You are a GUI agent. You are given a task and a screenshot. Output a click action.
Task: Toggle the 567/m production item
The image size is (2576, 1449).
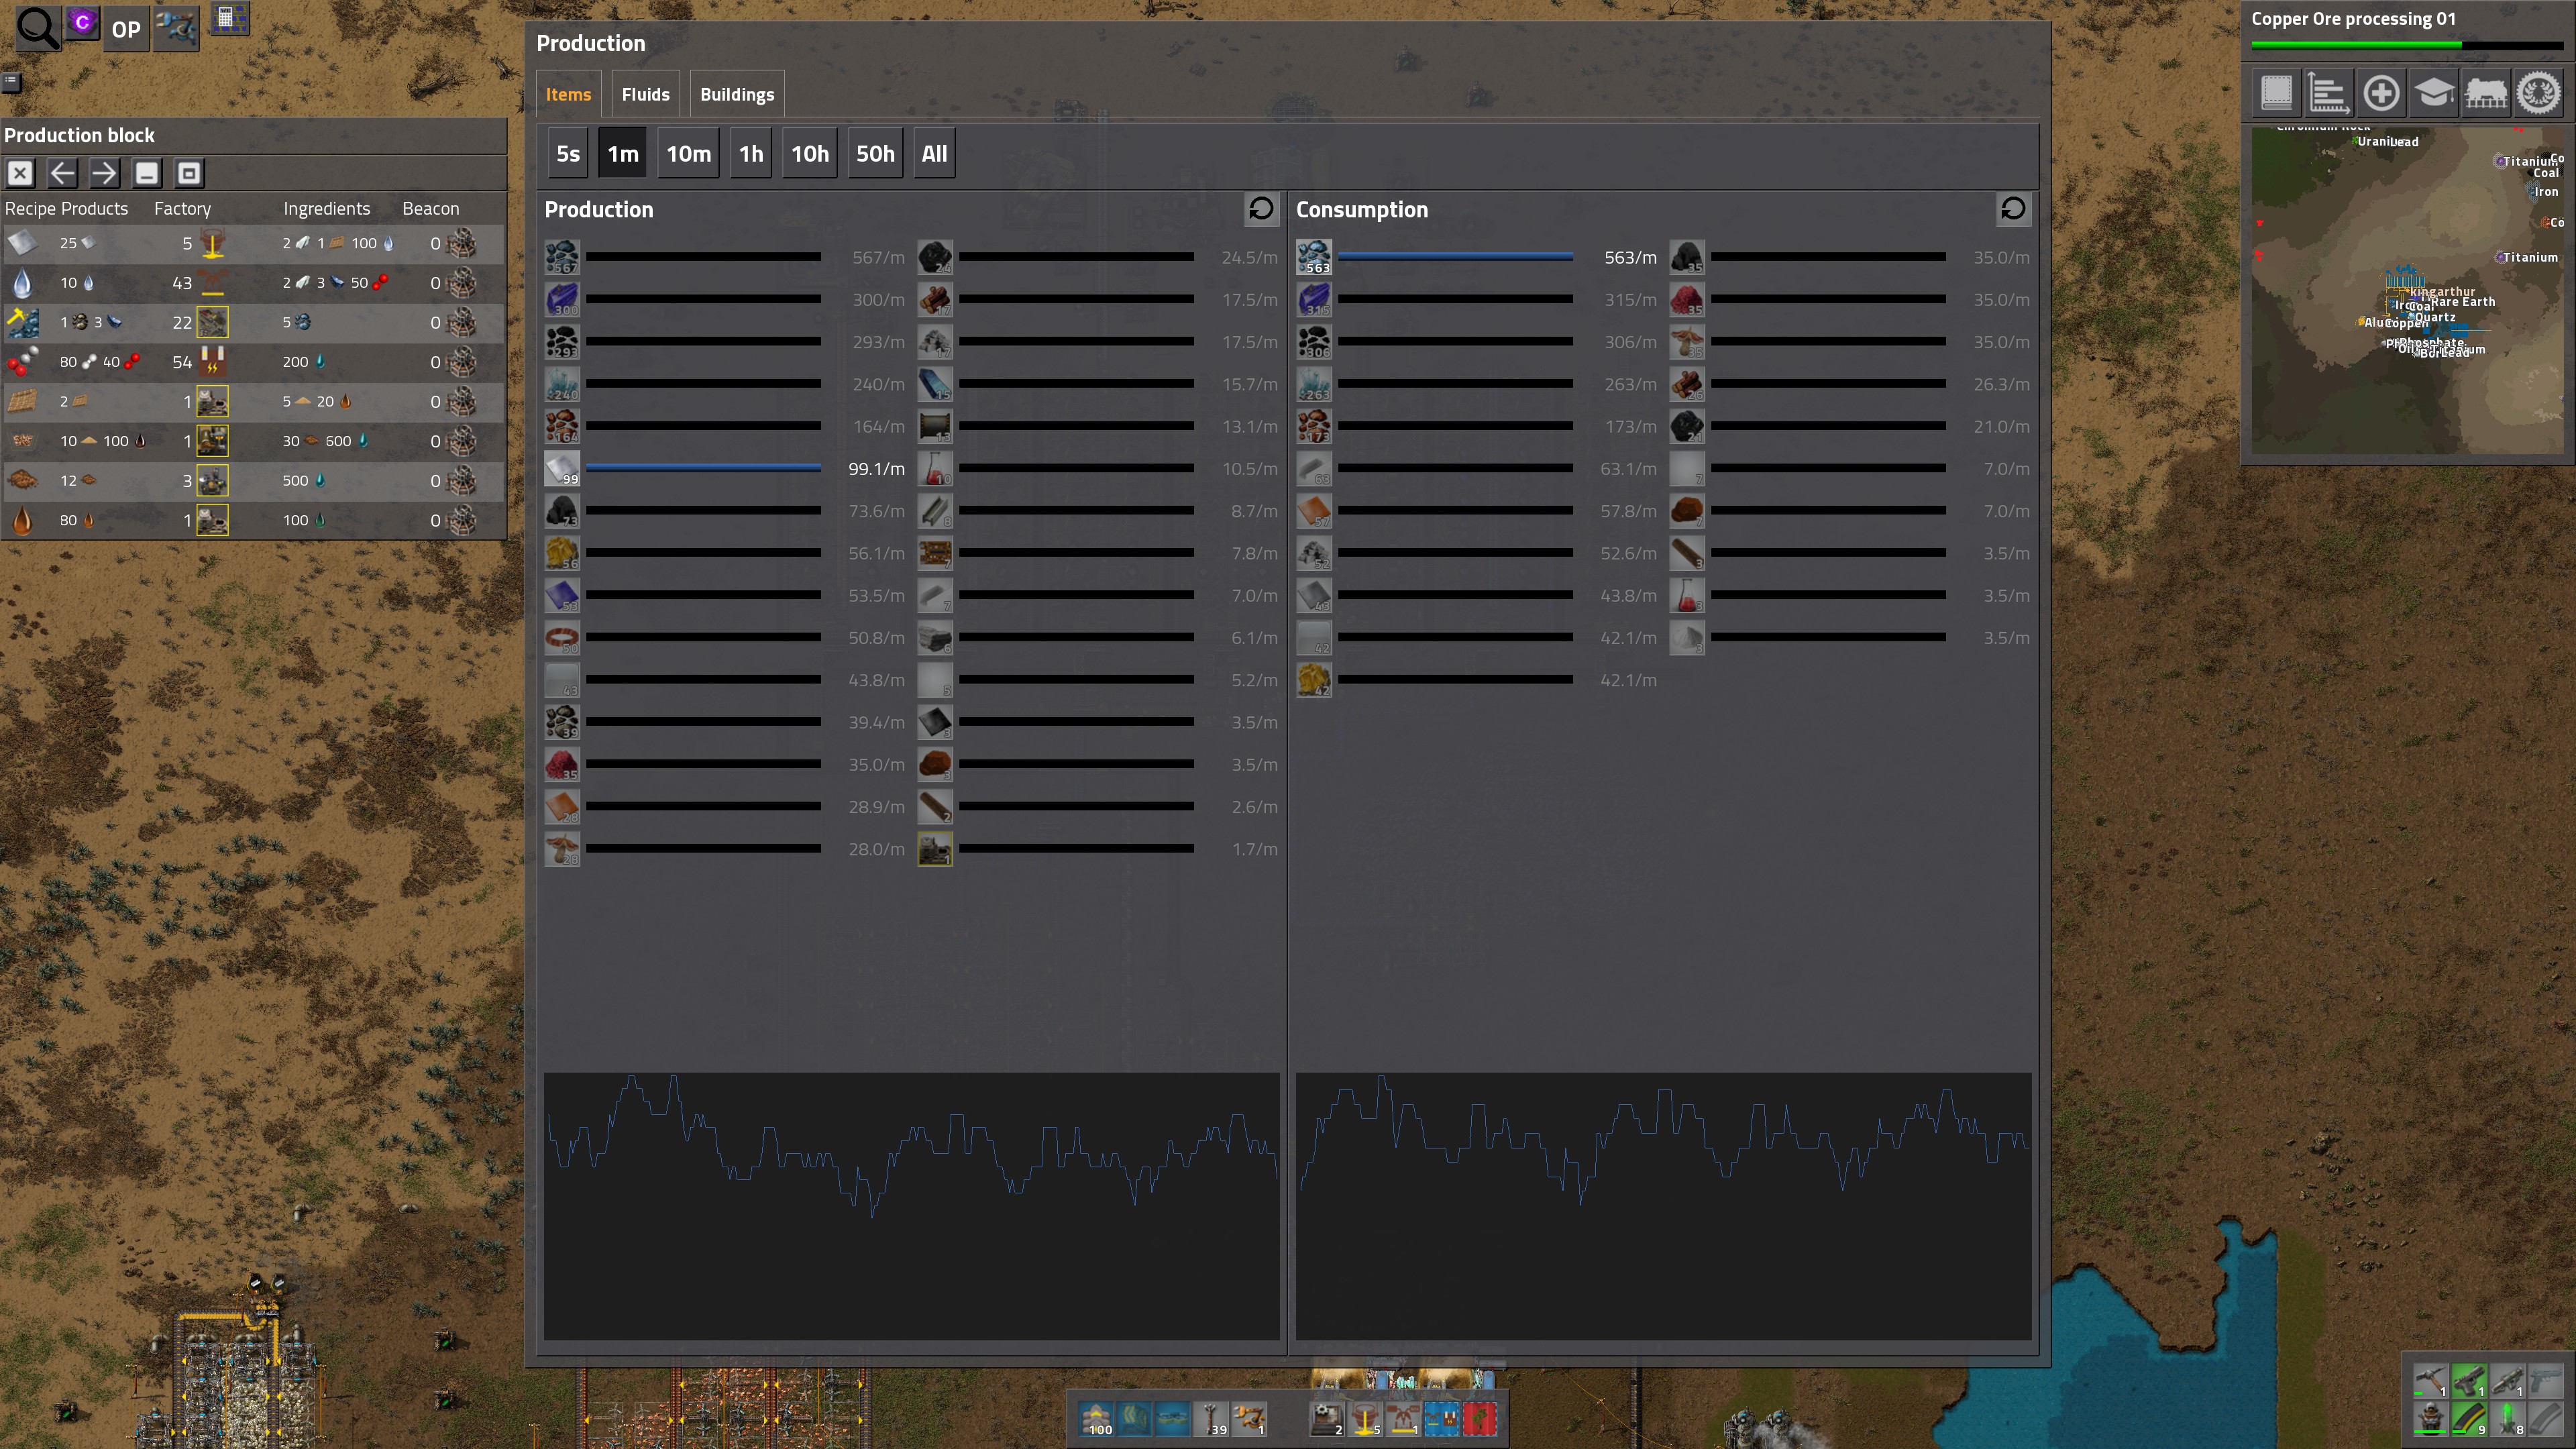point(562,257)
